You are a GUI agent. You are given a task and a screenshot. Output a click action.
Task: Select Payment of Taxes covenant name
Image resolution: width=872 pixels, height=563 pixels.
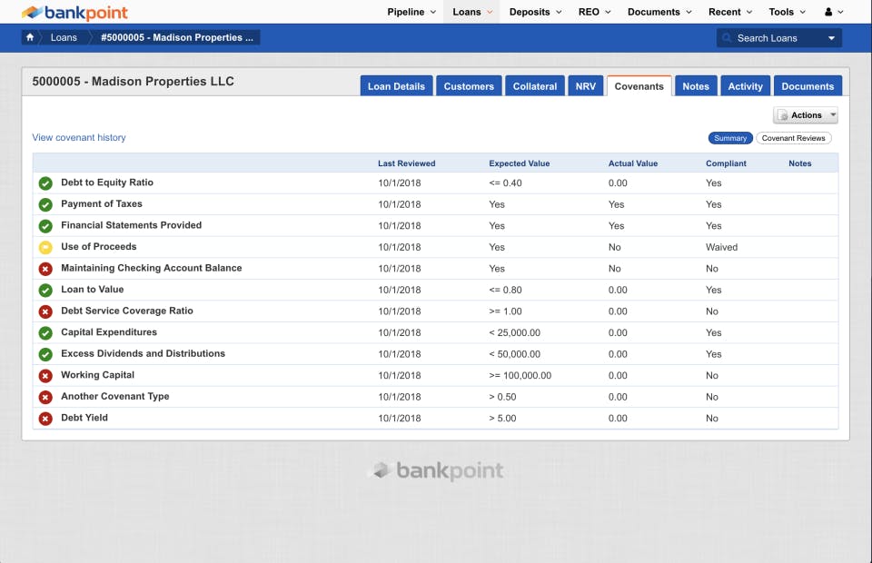click(102, 203)
